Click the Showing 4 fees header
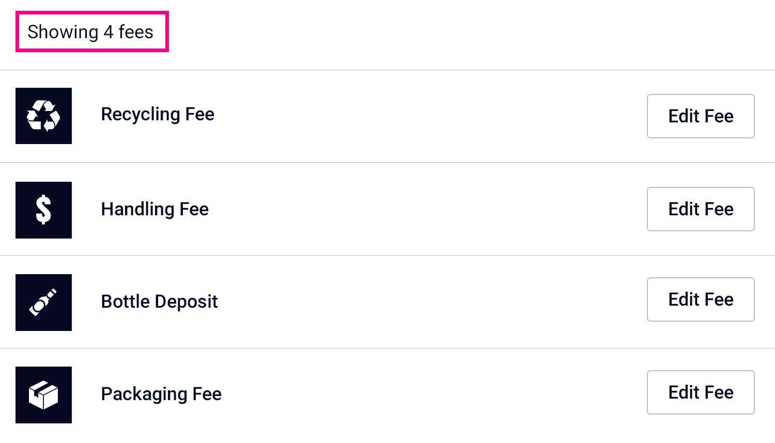Screen dimensions: 775x443 (91, 31)
